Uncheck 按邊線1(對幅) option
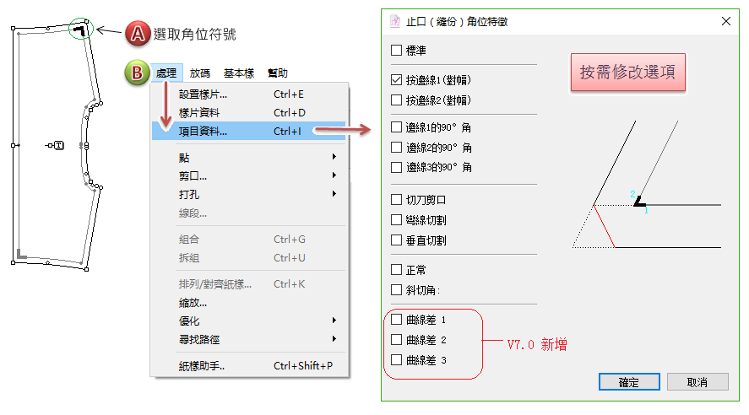Image resolution: width=749 pixels, height=415 pixels. pos(396,82)
